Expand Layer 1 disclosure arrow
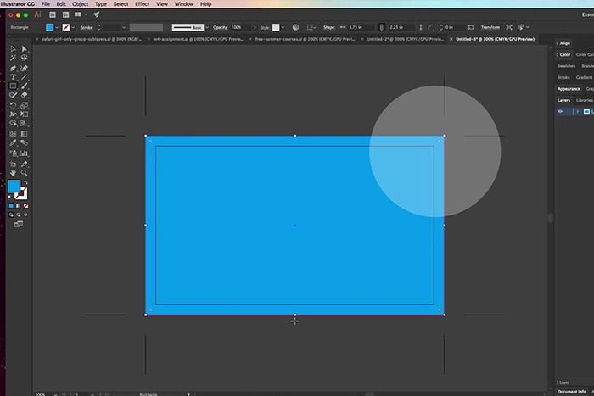Screen dimensions: 594x396 click(x=577, y=111)
